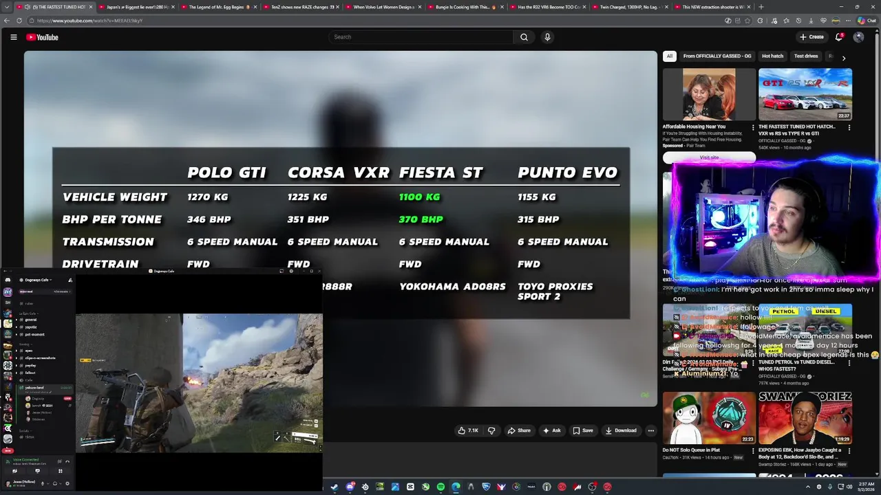Open Steam from the Windows taskbar

(335, 487)
